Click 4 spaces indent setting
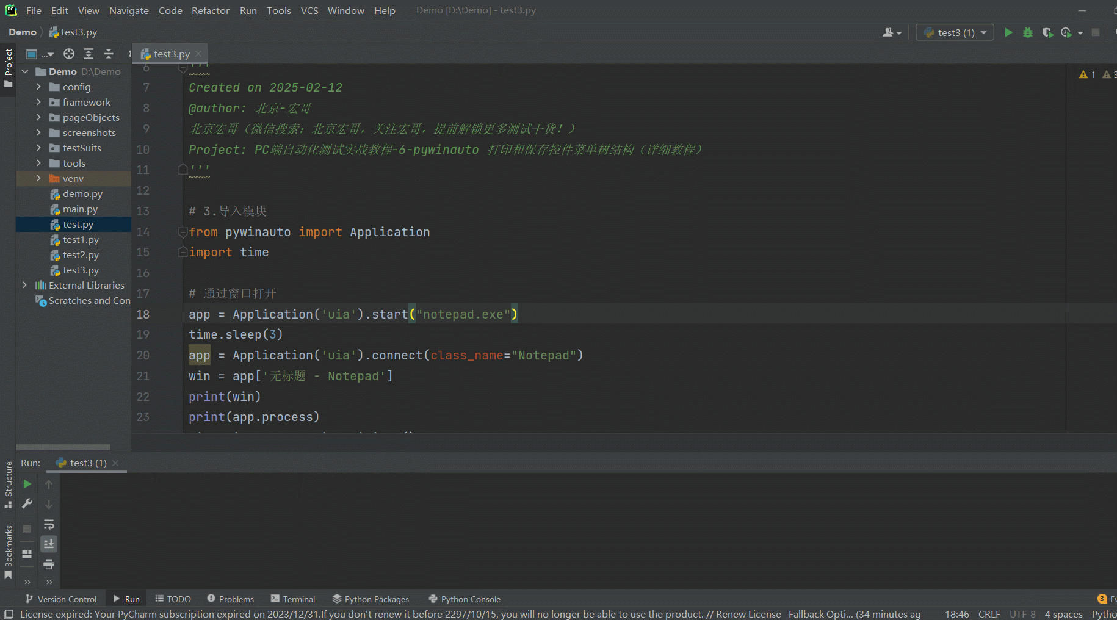1117x620 pixels. (x=1063, y=614)
